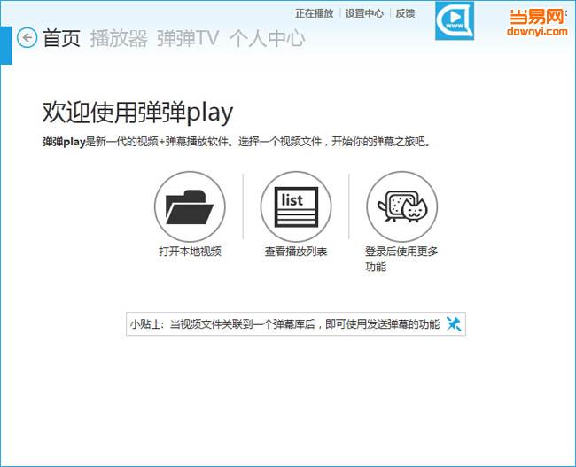Click the 弹弹play description sentence

point(237,142)
